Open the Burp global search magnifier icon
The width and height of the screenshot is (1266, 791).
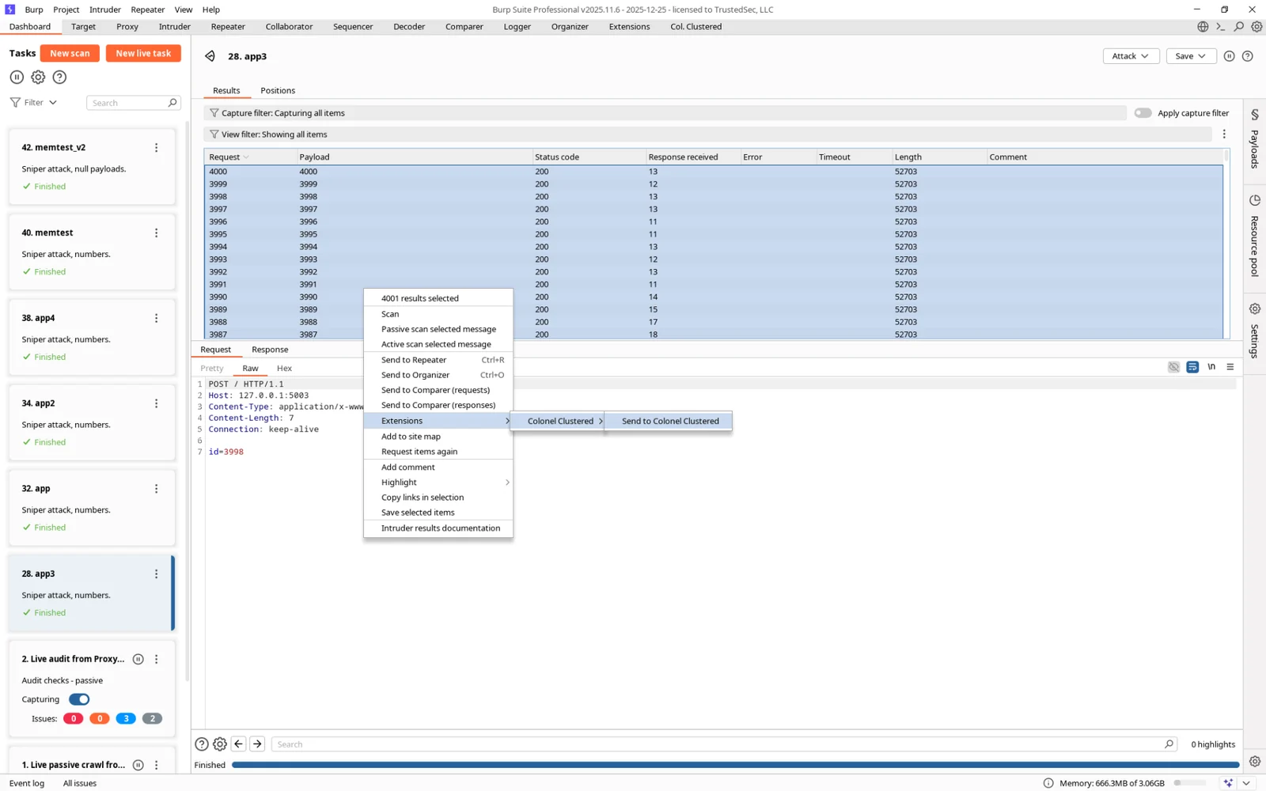pos(1239,27)
